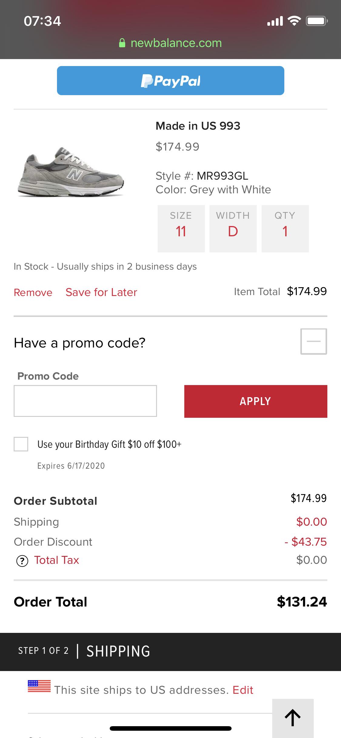Open the WIDTH D selector
Image resolution: width=341 pixels, height=738 pixels.
click(x=233, y=229)
